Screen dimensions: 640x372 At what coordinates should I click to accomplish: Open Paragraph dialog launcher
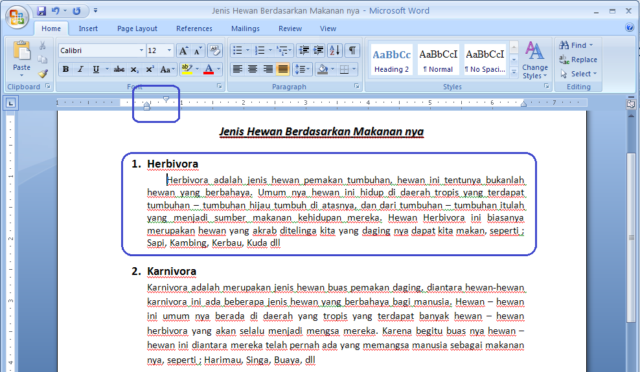(357, 87)
